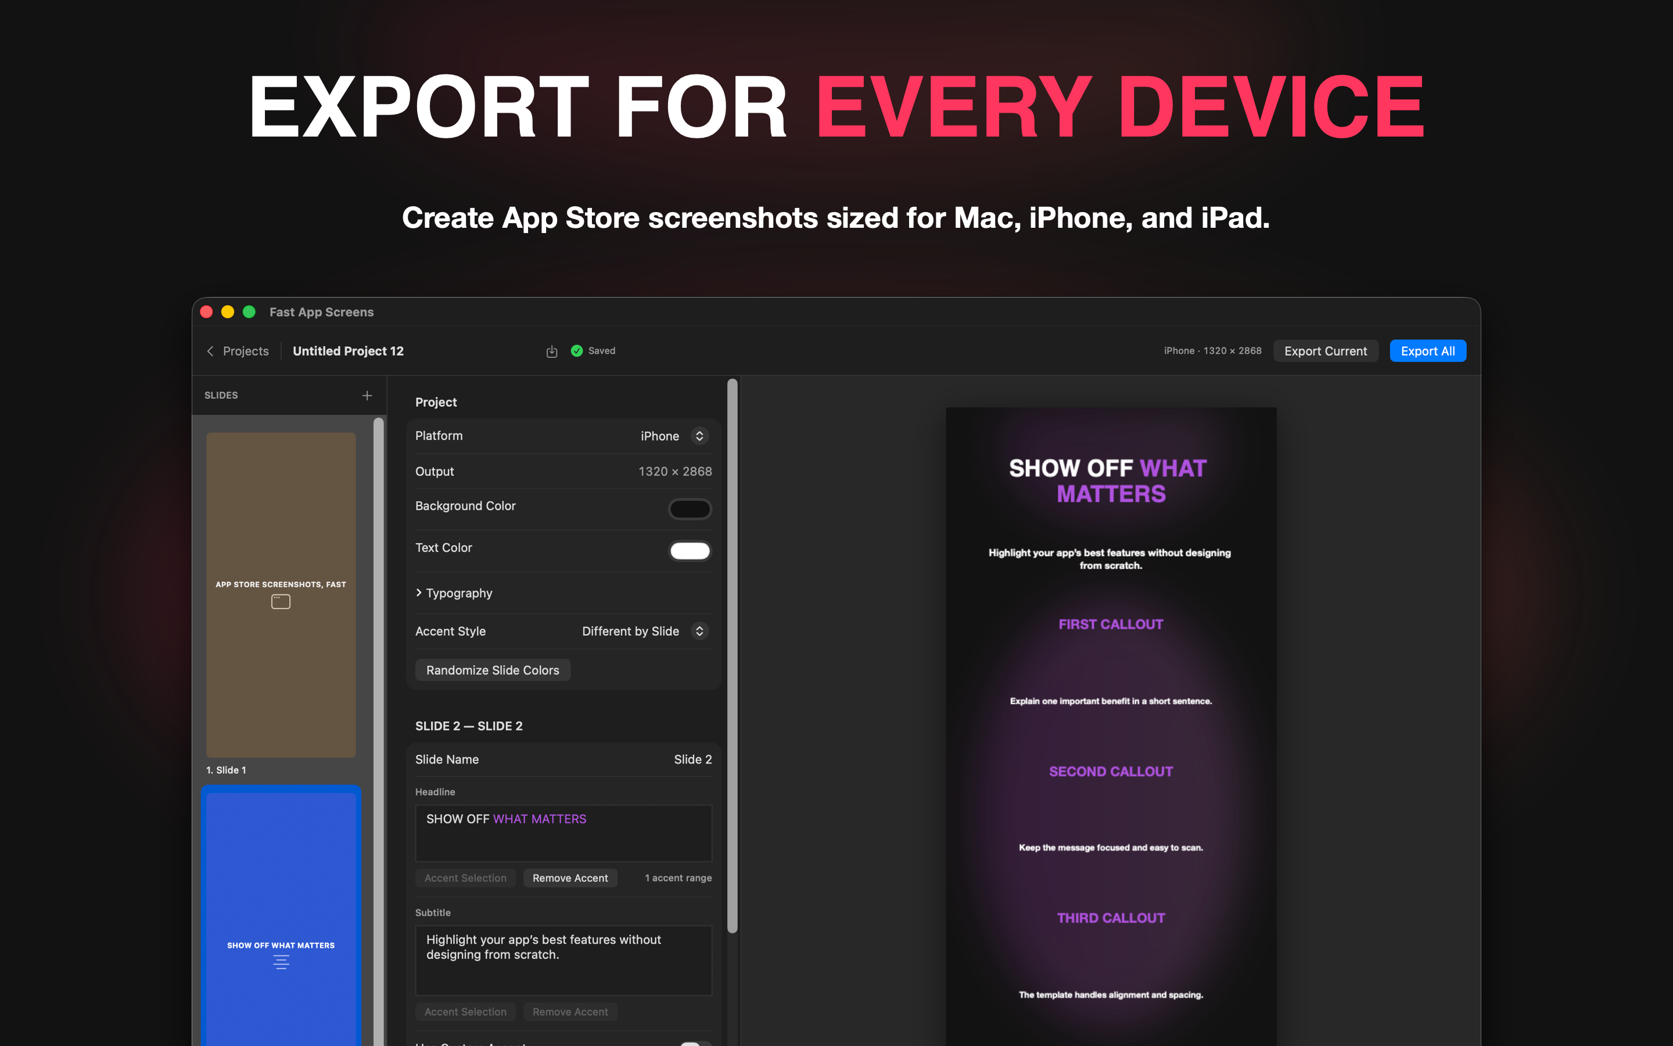Image resolution: width=1673 pixels, height=1046 pixels.
Task: Open the Text Color swatch
Action: point(690,551)
